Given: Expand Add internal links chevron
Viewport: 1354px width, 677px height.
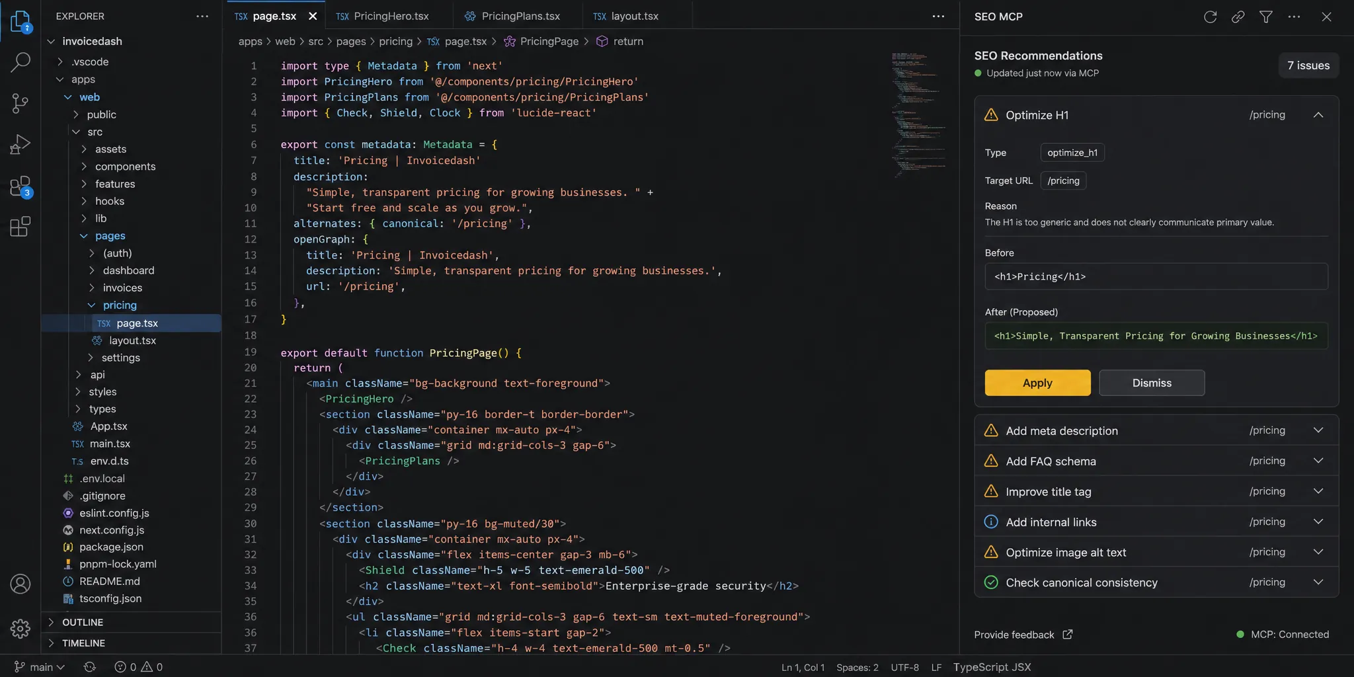Looking at the screenshot, I should click(x=1318, y=521).
